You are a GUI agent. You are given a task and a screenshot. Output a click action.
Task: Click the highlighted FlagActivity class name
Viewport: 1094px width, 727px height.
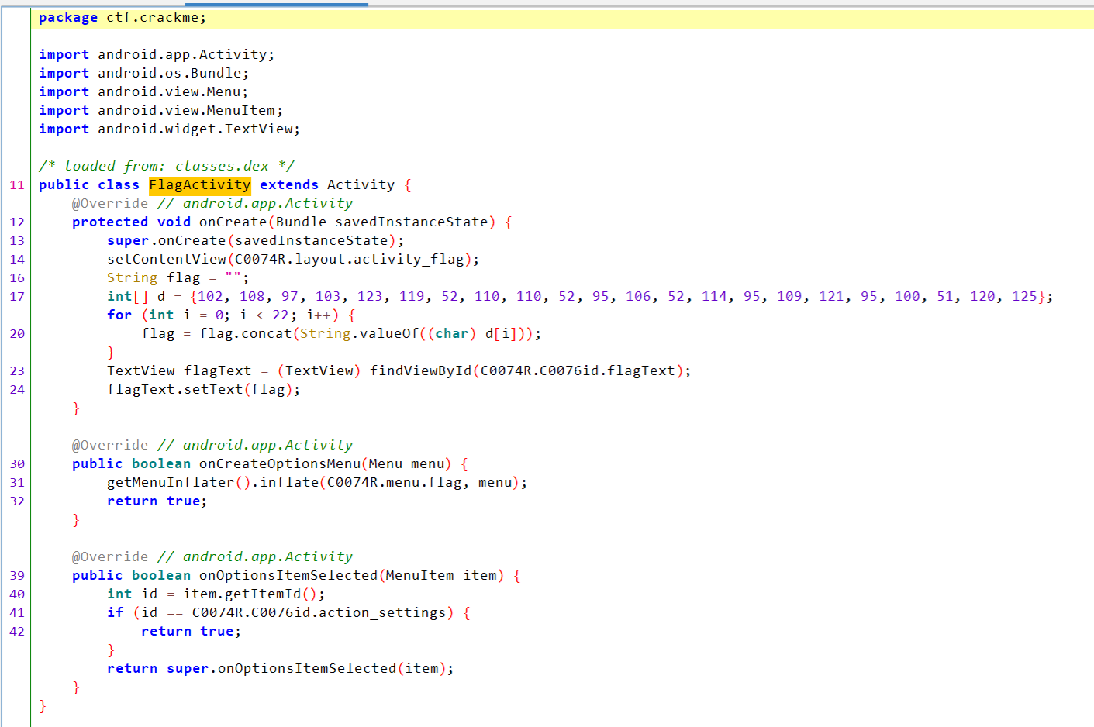(x=199, y=184)
